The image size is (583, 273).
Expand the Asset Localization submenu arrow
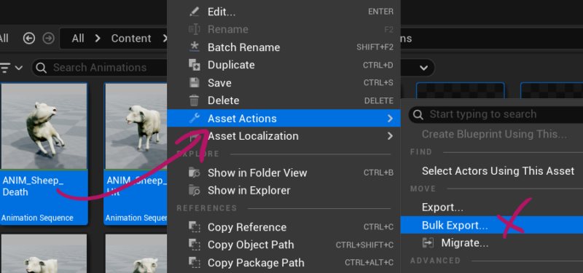(x=390, y=136)
